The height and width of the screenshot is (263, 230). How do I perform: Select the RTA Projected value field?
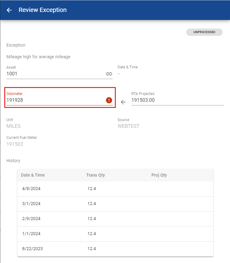pyautogui.click(x=177, y=100)
